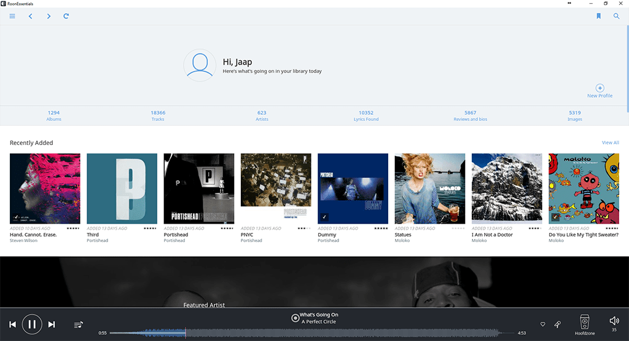Screen dimensions: 629x341
Task: Go back with the left arrow
Action: pyautogui.click(x=31, y=16)
